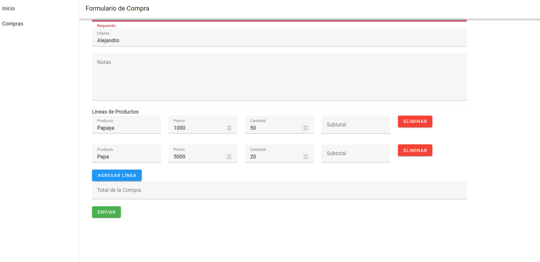Open Compras from the sidebar
The image size is (540, 262).
tap(13, 24)
